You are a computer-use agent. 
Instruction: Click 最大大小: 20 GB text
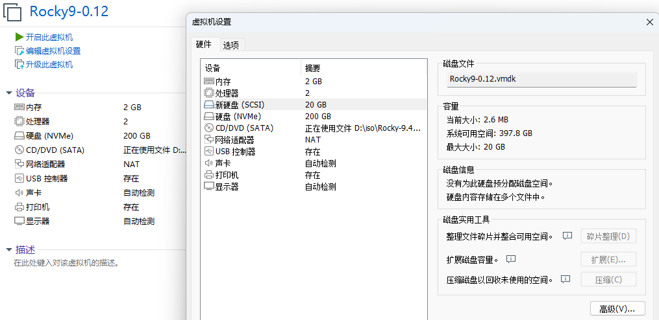(476, 147)
